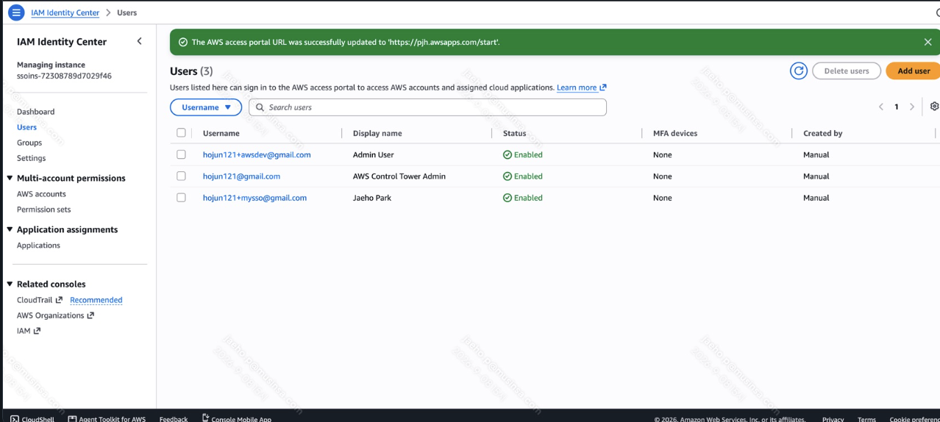The image size is (940, 422).
Task: Click the 'Jaeho Park' display name cell
Action: [372, 197]
